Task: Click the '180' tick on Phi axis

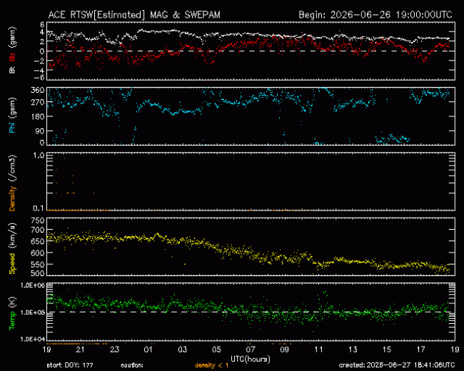Action: click(38, 116)
